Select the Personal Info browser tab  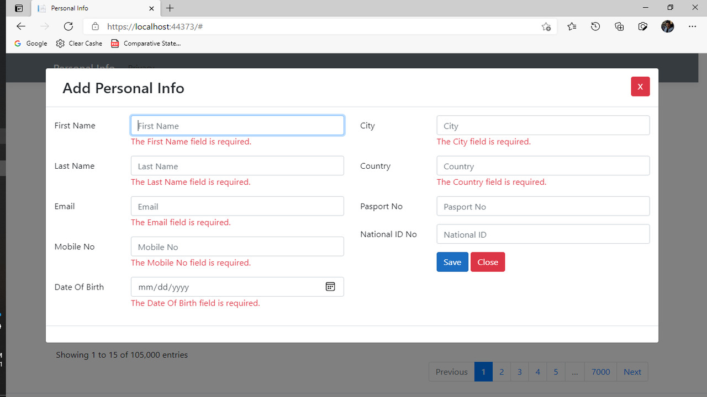94,8
